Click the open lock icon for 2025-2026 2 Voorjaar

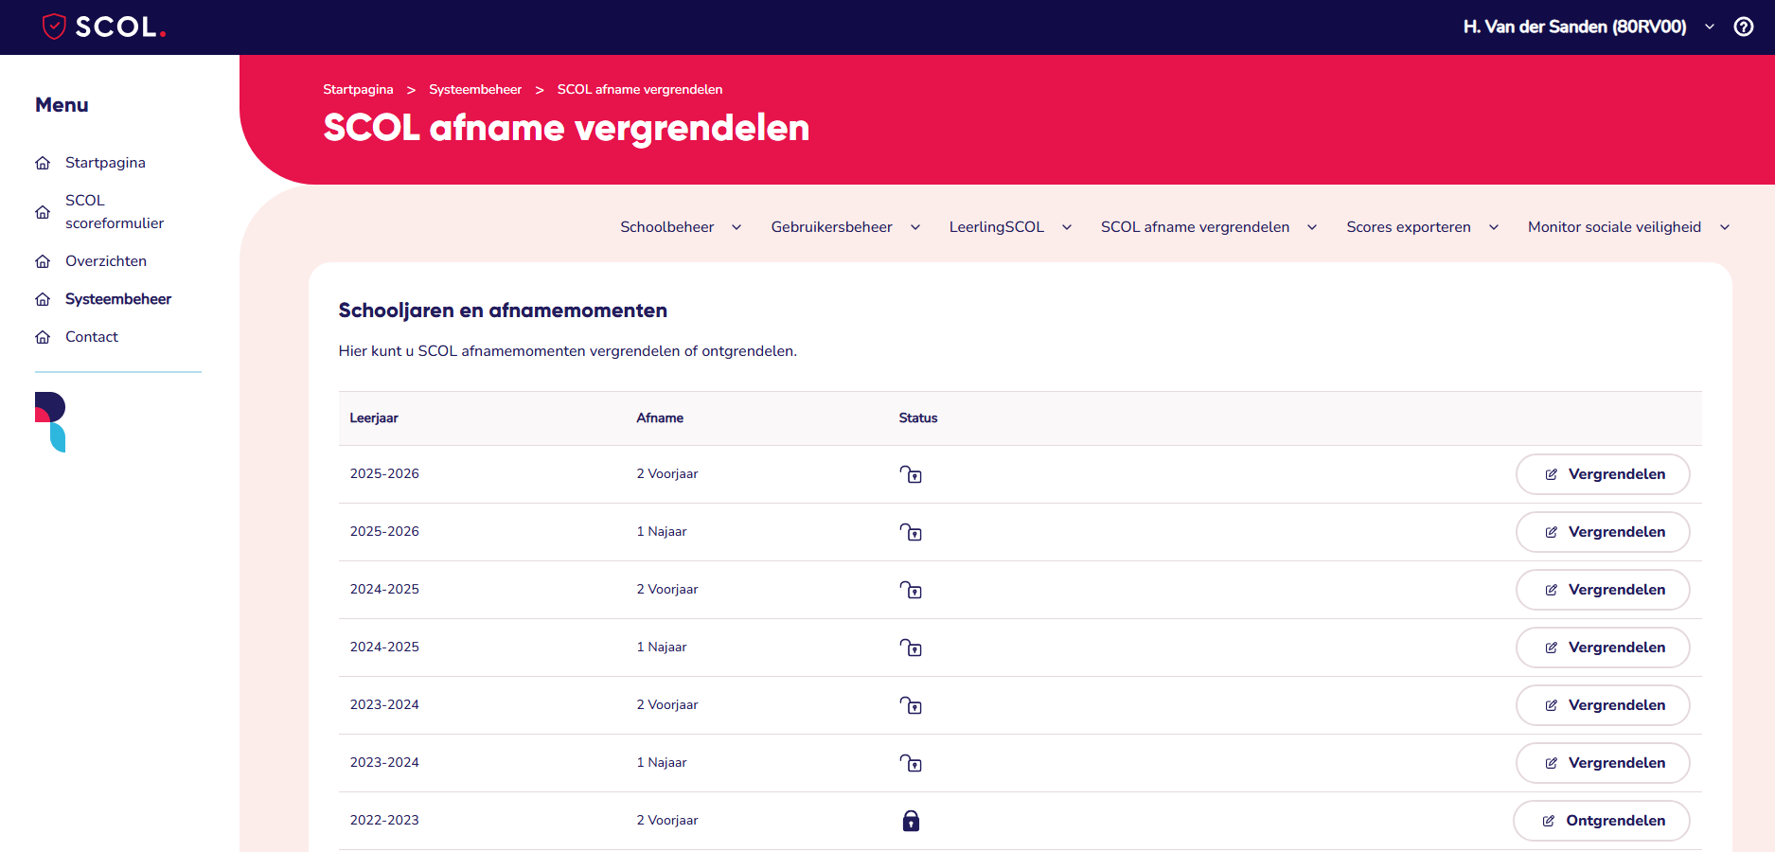tap(911, 474)
